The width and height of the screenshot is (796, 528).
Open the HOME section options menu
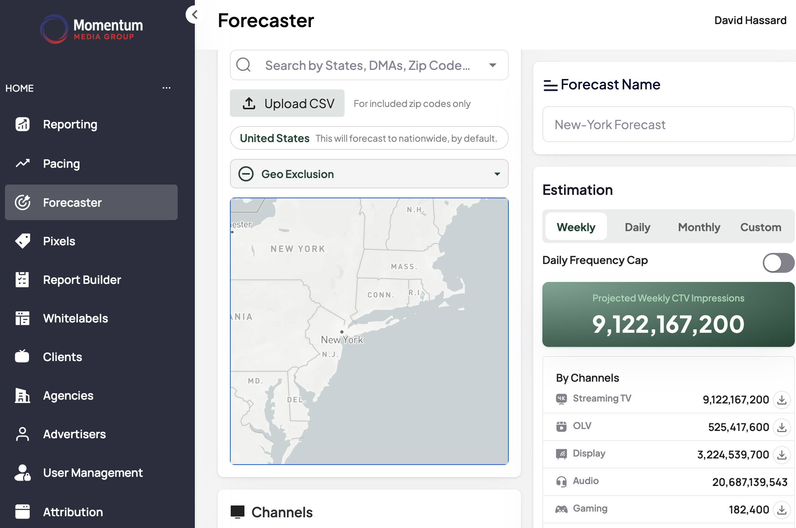pos(167,88)
